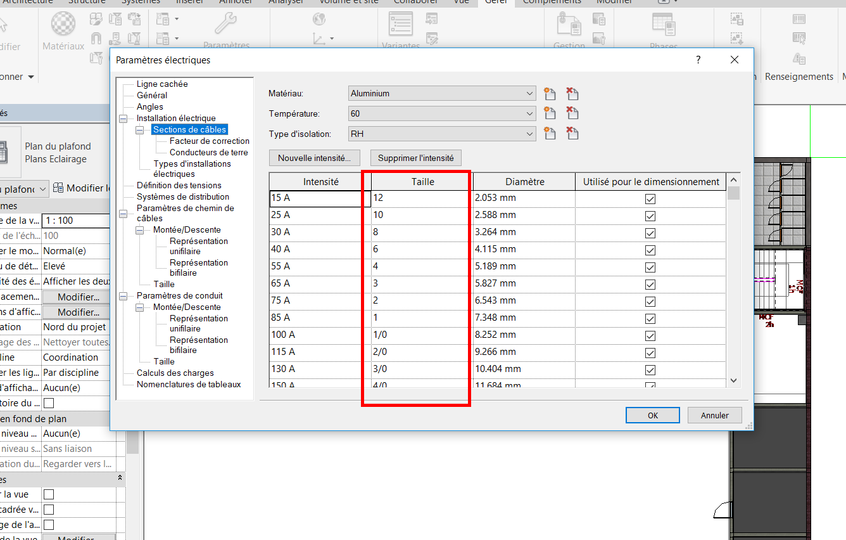Screen dimensions: 846x540
Task: Toggle dimensioning checkbox for 55 A row
Action: pyautogui.click(x=650, y=267)
